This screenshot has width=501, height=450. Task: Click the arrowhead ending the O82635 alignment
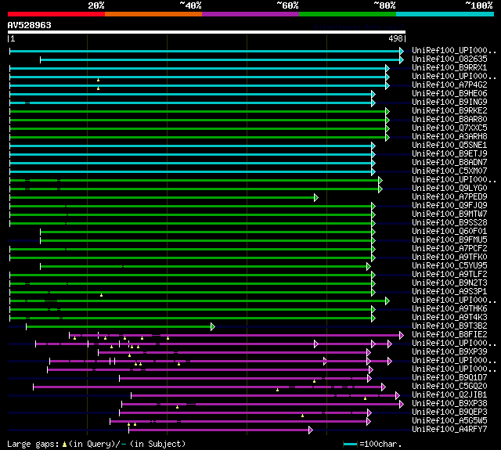point(402,59)
